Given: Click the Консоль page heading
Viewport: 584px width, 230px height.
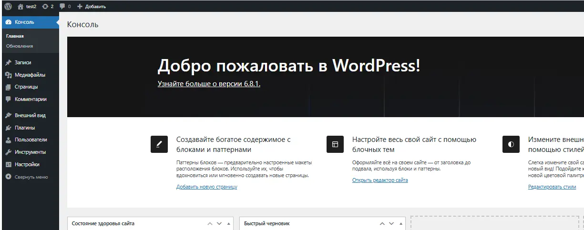Looking at the screenshot, I should coord(83,24).
